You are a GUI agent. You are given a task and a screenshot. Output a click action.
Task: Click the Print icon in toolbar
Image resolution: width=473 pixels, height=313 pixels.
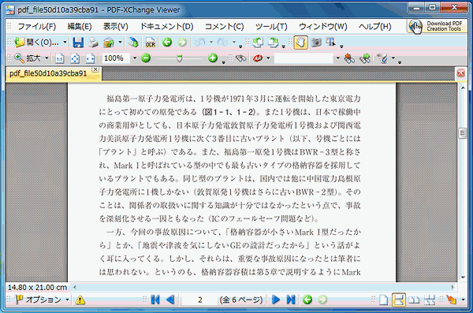[x=93, y=43]
